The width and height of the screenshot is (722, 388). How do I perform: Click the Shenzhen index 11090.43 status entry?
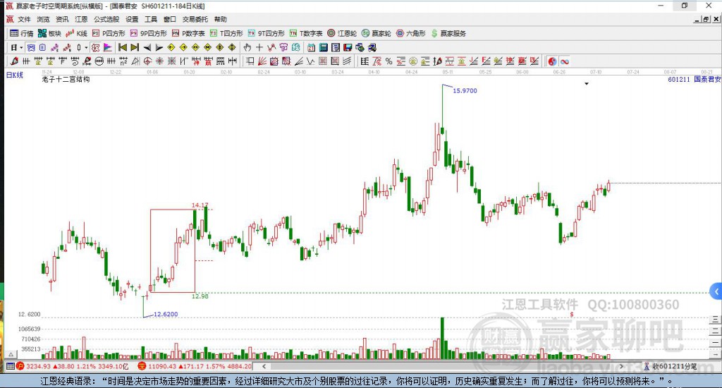coord(195,366)
